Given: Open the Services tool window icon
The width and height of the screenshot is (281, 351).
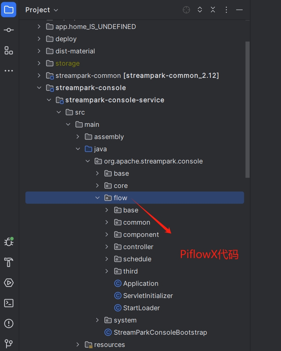Looking at the screenshot, I should [9, 283].
